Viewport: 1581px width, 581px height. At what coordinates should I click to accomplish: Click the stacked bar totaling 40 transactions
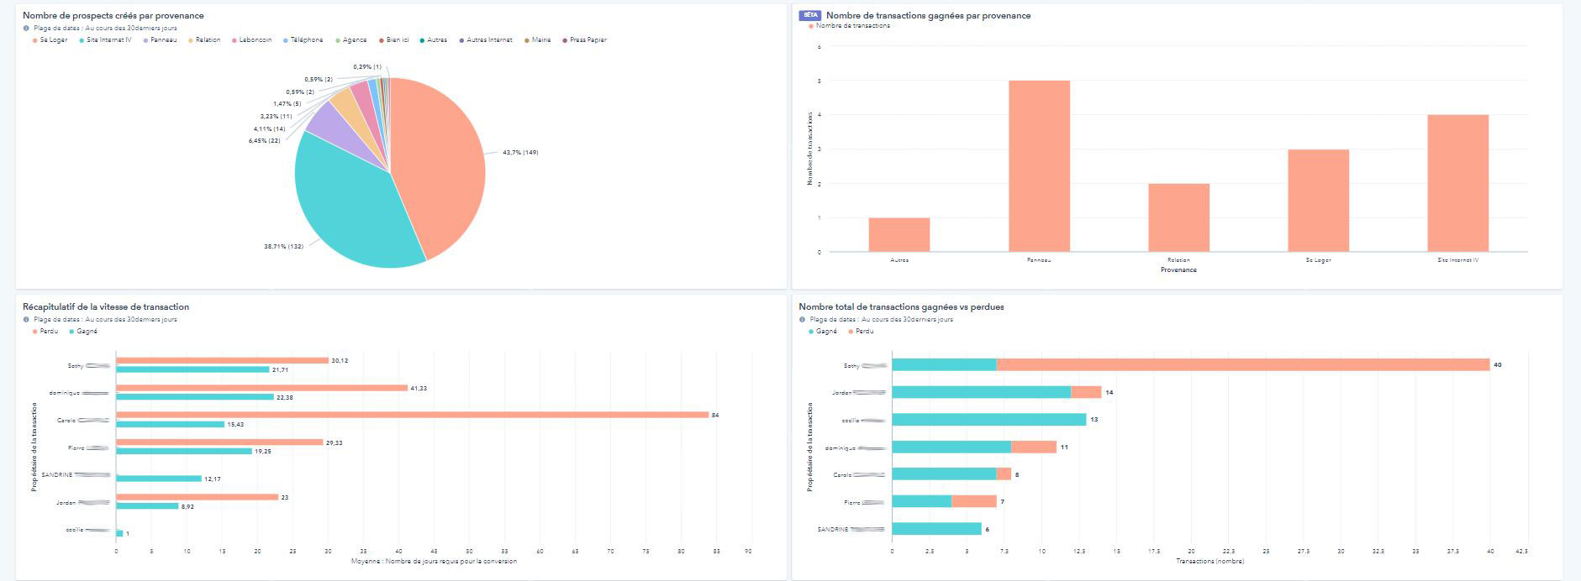pyautogui.click(x=1190, y=365)
